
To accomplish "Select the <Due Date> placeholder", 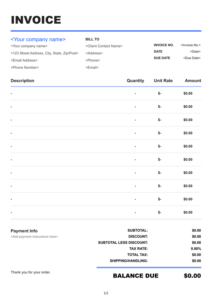I will point(192,58).
